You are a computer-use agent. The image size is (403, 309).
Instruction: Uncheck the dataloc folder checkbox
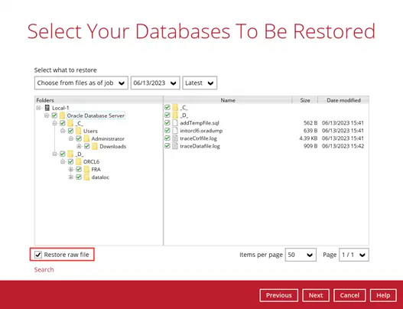[x=79, y=177]
